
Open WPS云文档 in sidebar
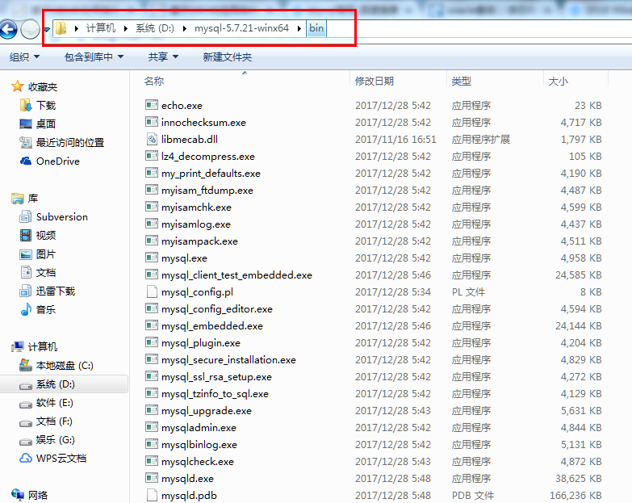[52, 459]
